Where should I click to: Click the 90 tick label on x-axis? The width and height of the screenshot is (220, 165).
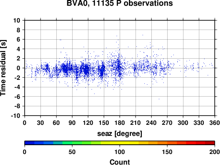(x=72, y=123)
